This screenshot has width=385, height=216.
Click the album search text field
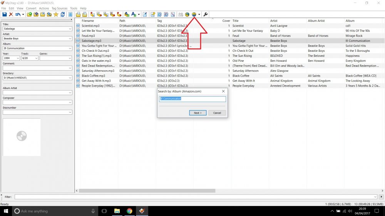coord(192,99)
